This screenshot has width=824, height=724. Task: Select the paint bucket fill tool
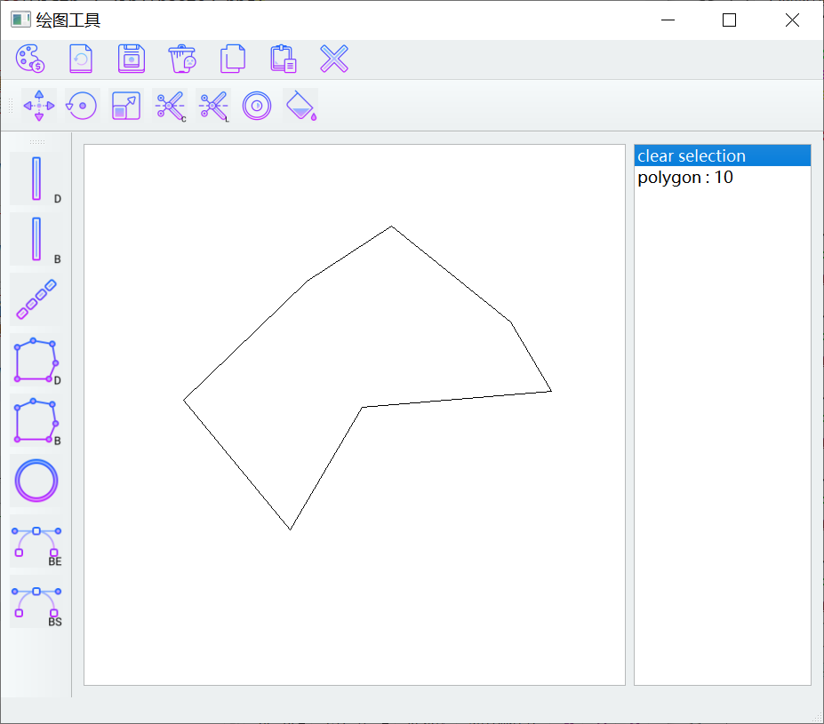[300, 106]
